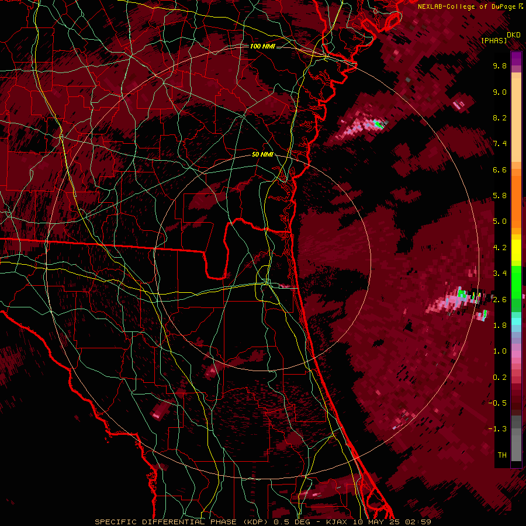Click the 8.2 scale value
The image size is (526, 526).
500,117
